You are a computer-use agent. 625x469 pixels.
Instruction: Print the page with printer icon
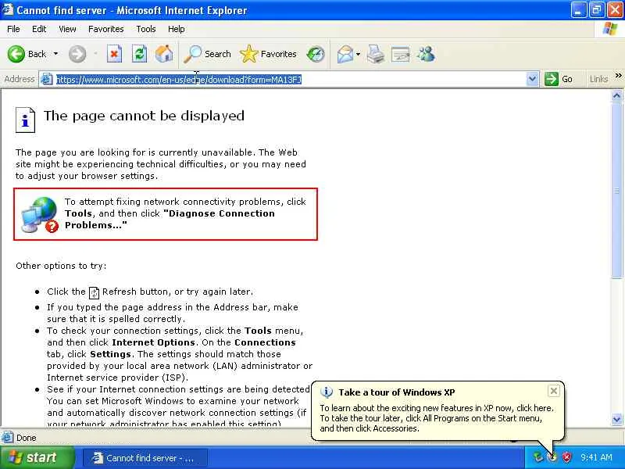(376, 54)
